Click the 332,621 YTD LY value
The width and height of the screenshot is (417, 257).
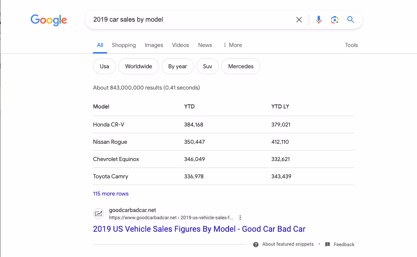click(x=281, y=159)
